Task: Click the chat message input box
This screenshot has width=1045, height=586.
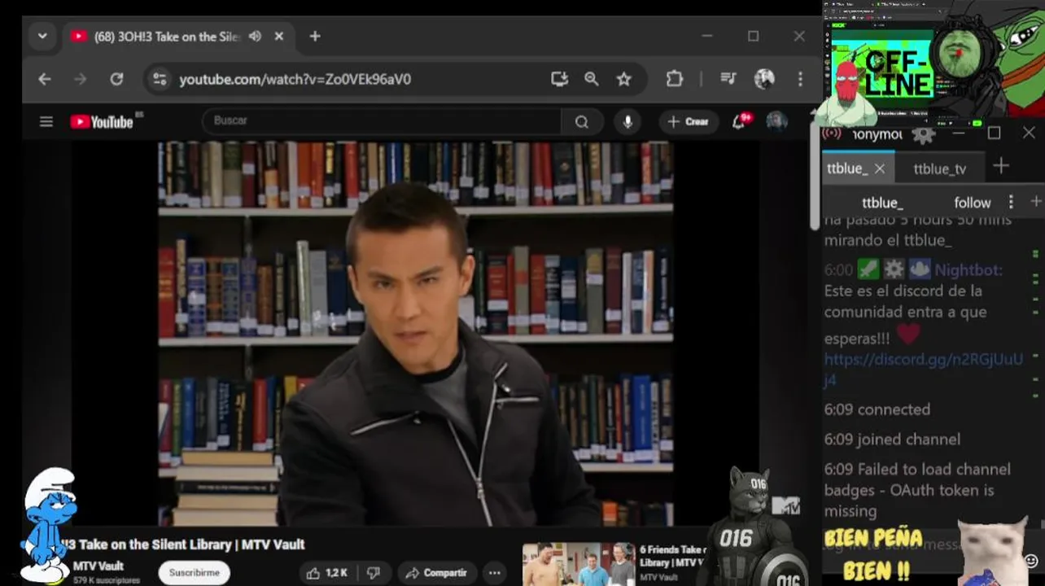Action: click(x=920, y=544)
